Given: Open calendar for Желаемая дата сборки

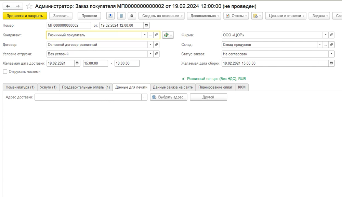Looking at the screenshot, I should point(331,63).
